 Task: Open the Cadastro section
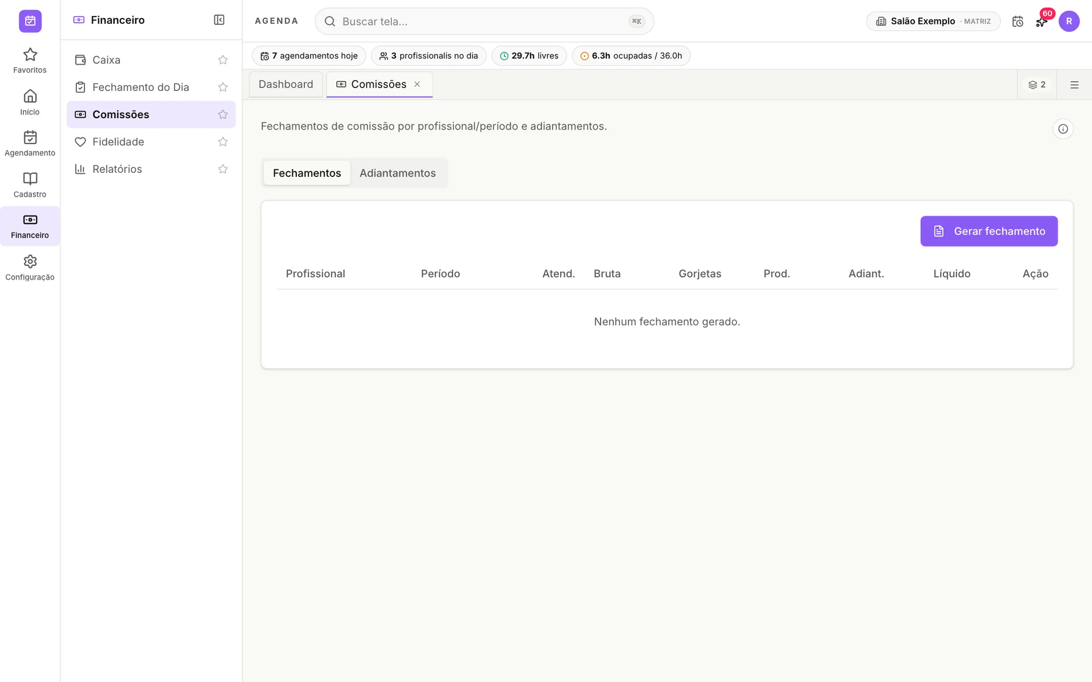pyautogui.click(x=30, y=185)
